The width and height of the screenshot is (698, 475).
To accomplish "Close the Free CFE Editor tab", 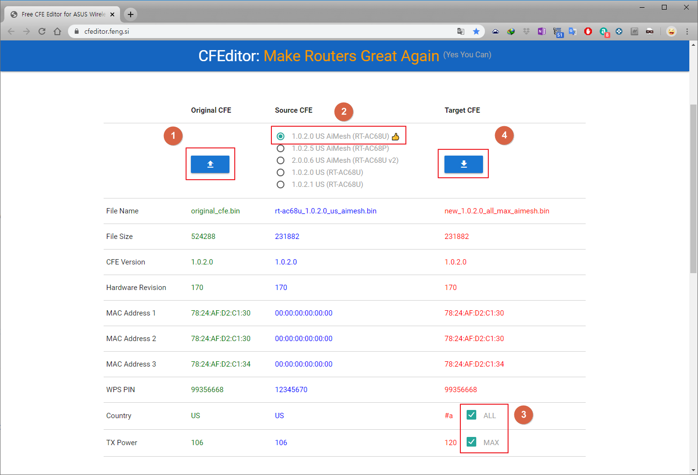I will coord(112,14).
